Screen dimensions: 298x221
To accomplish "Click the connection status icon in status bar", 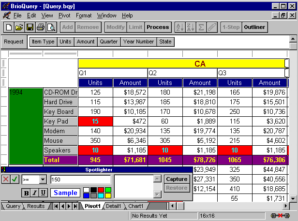I will coord(280,216).
